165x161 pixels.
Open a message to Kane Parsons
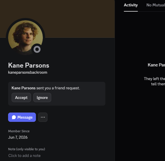22,117
